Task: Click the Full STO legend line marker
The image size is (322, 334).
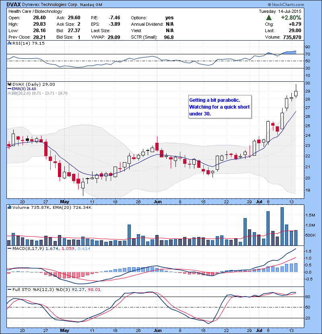Action: tap(9, 289)
